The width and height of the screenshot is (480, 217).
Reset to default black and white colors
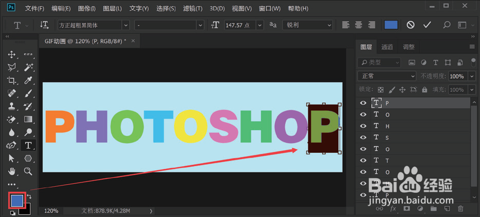(12, 212)
